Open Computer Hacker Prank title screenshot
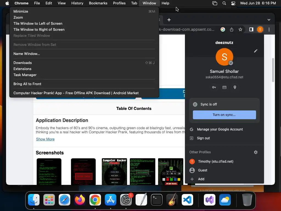281x211 pixels. tap(114, 171)
